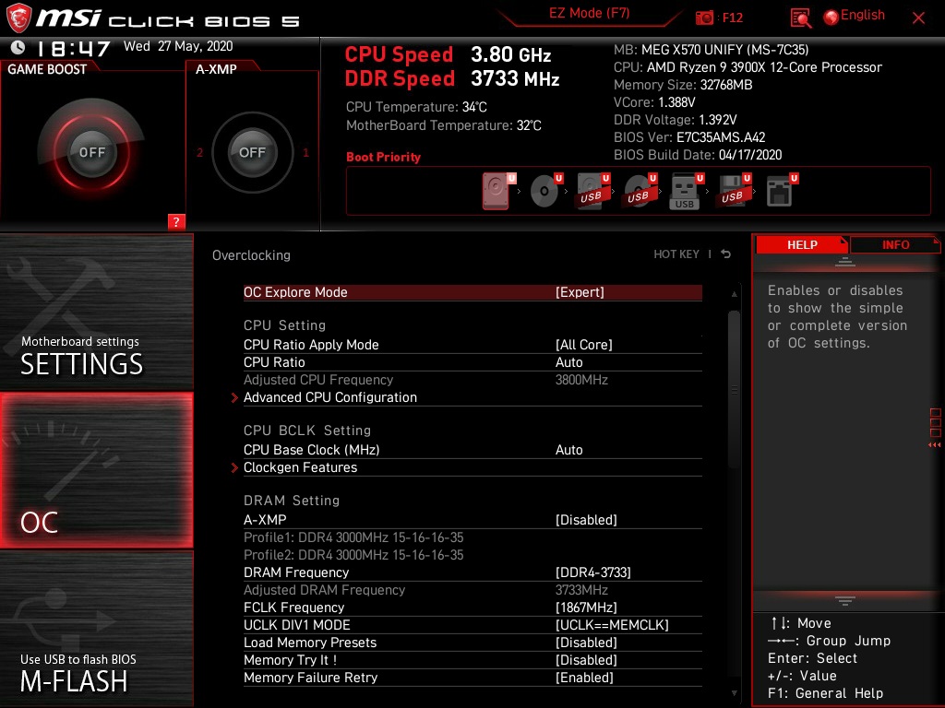The height and width of the screenshot is (708, 945).
Task: Click the Overclocking page title
Action: 251,255
